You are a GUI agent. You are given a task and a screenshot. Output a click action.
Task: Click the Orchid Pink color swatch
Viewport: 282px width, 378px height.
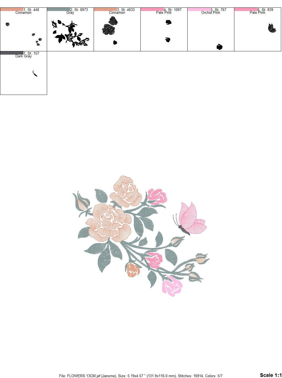coord(199,9)
